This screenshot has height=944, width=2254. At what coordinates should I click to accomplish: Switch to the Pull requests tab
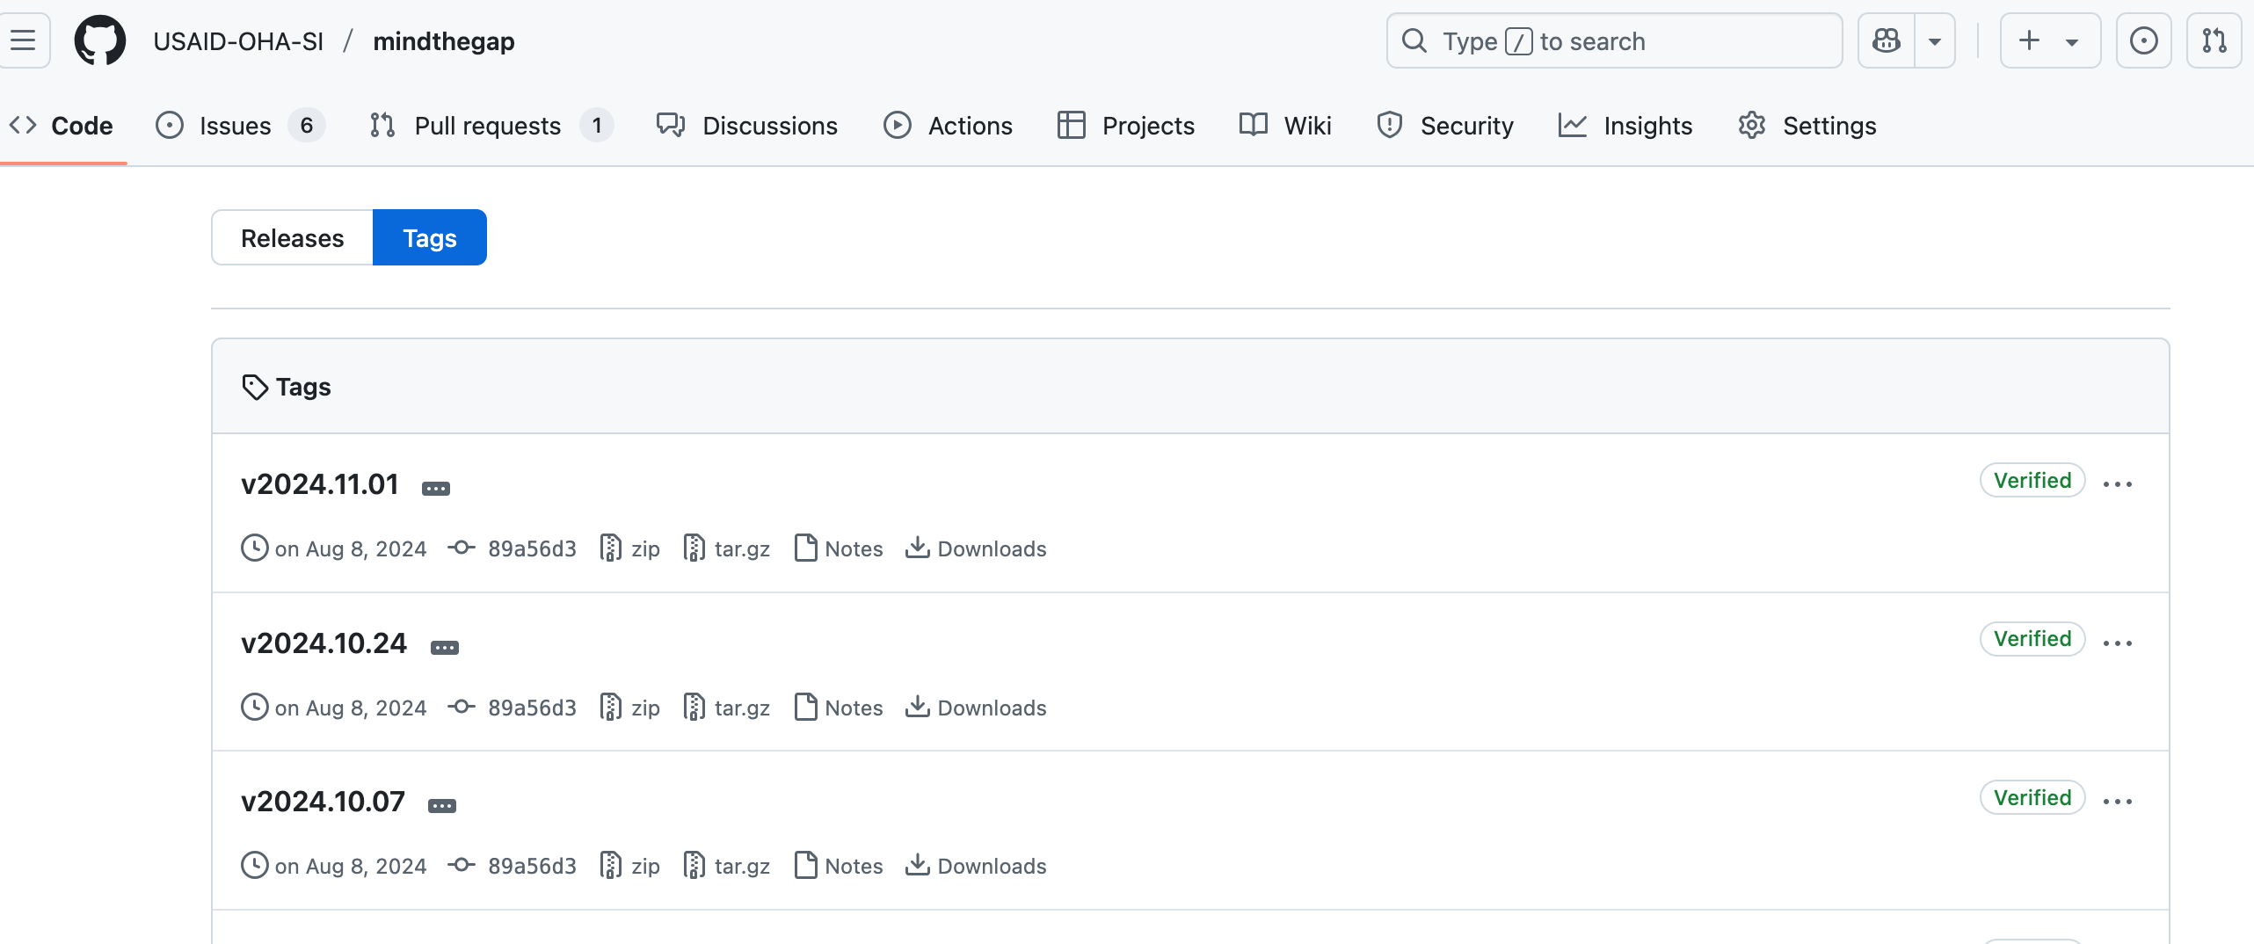(491, 126)
